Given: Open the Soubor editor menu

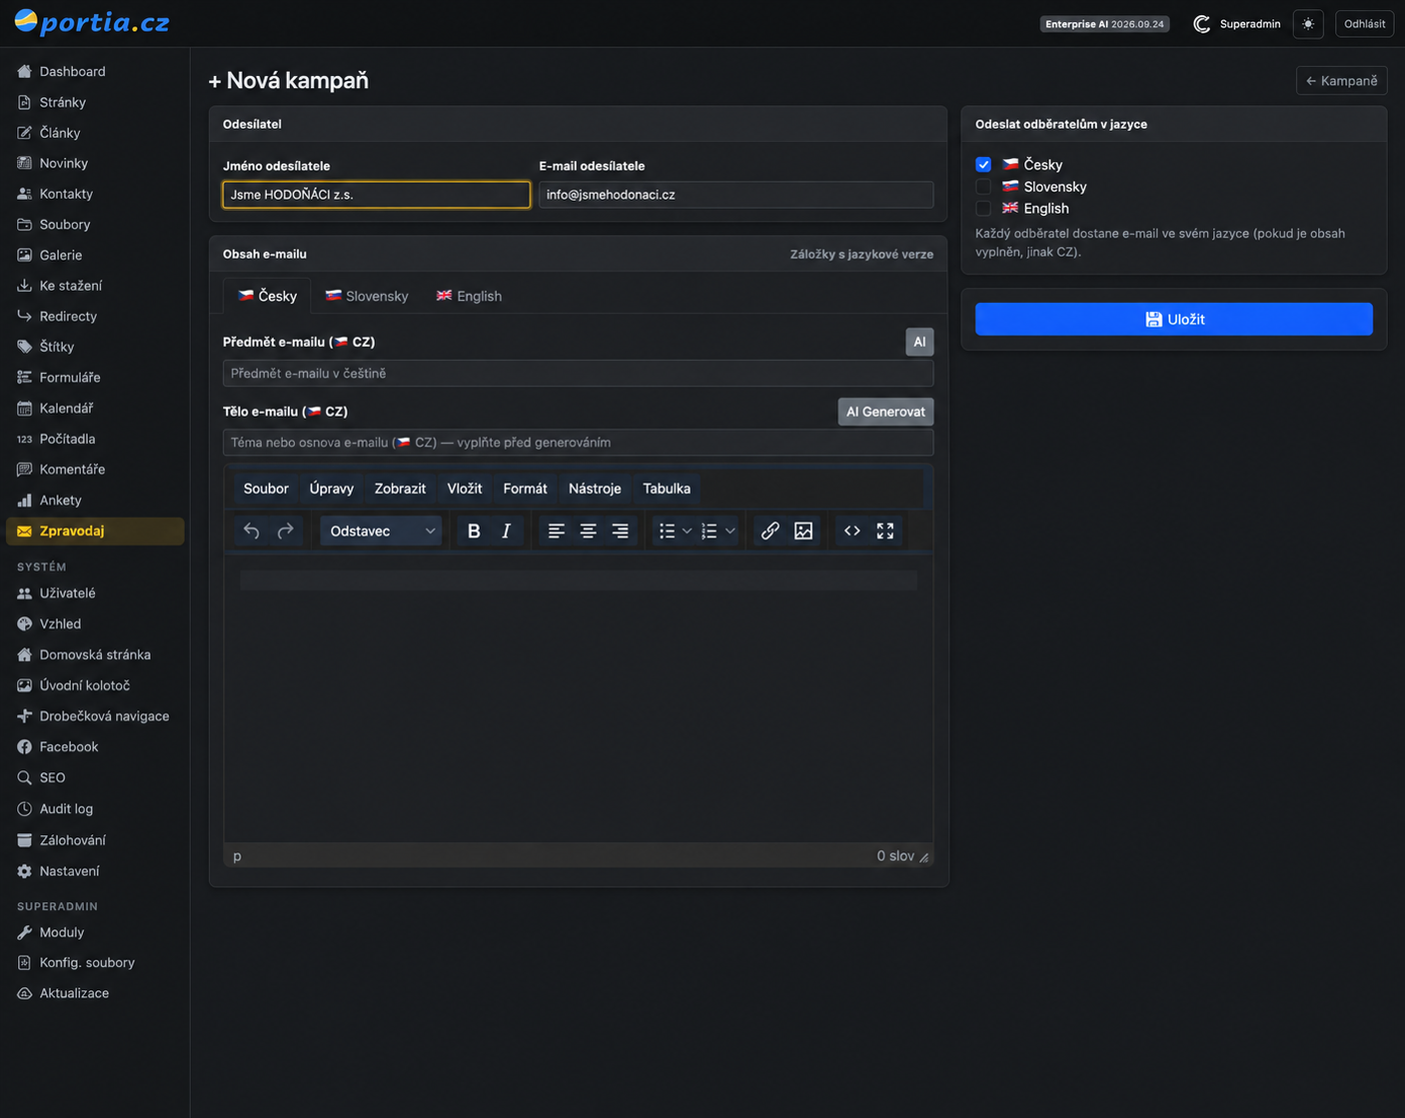Looking at the screenshot, I should [266, 489].
